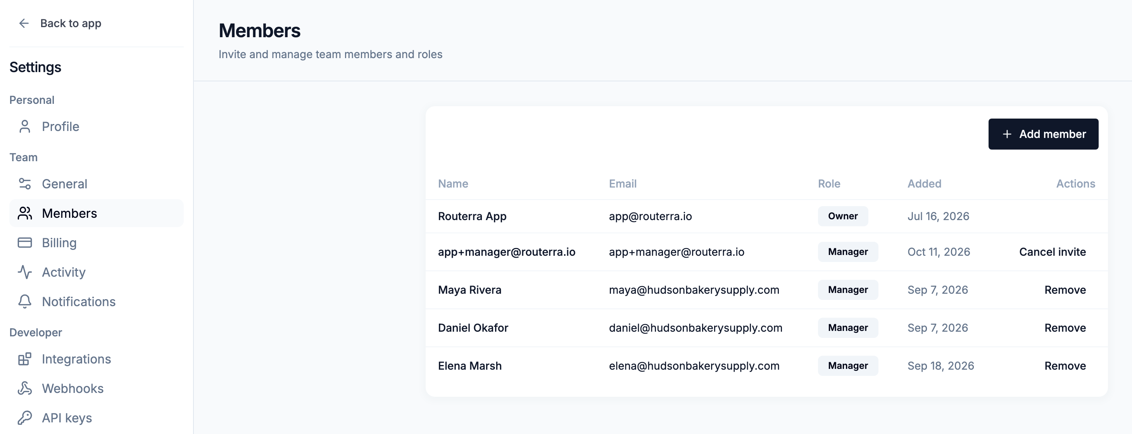Click email daniel@hudsonbakerysupply.com
This screenshot has height=434, width=1132.
click(695, 328)
